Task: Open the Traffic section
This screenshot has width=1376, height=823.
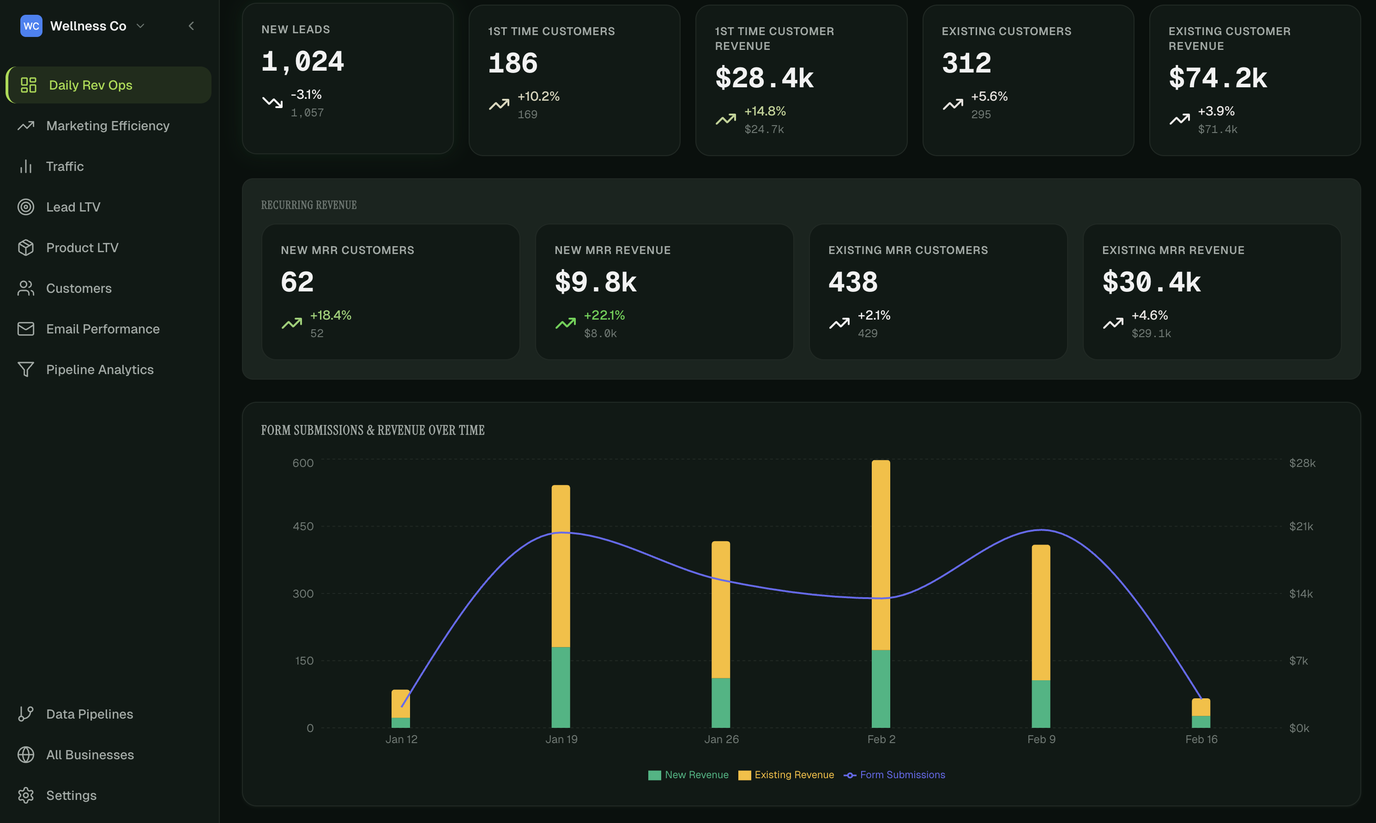Action: click(109, 166)
